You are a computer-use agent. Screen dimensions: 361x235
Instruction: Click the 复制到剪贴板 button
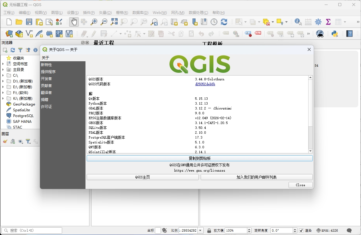tap(200, 158)
